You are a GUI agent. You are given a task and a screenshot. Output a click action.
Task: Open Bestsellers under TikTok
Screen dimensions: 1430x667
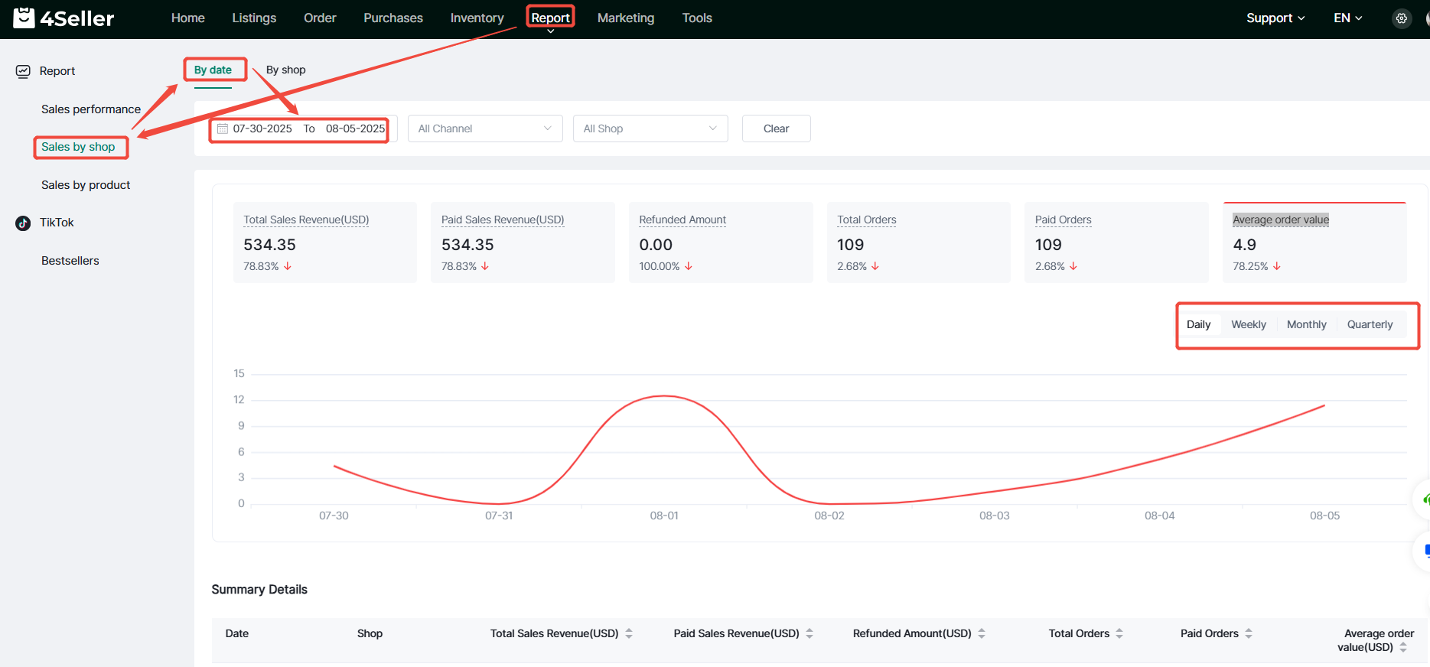point(70,261)
